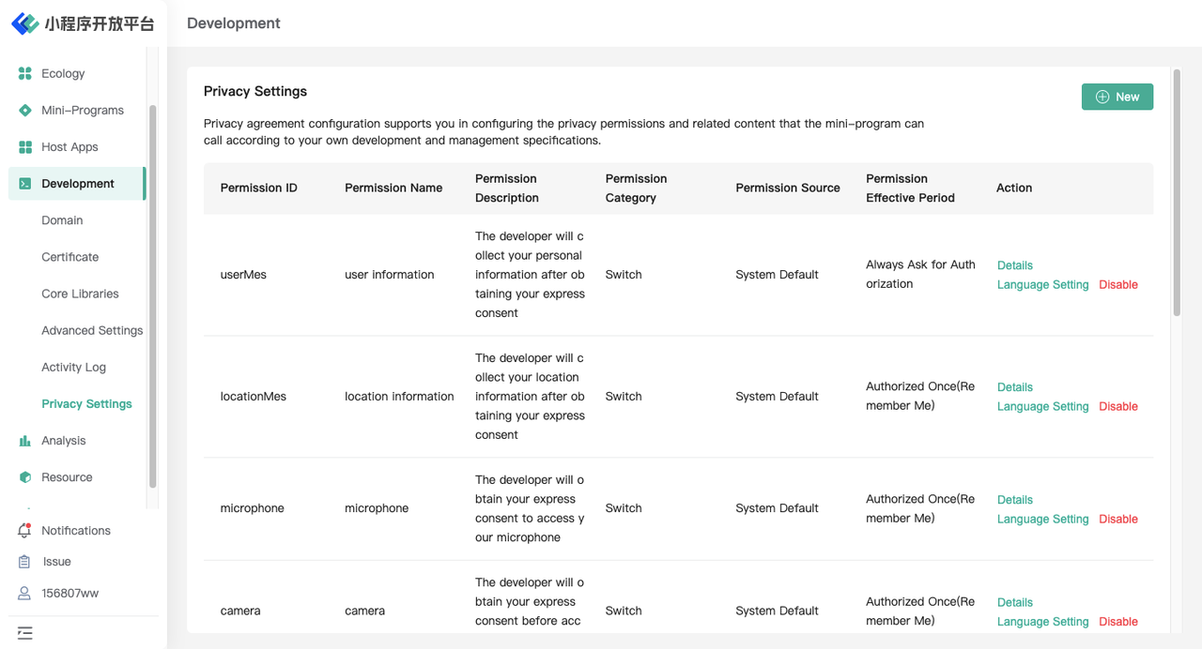Viewport: 1202px width, 649px height.
Task: Open Notifications via the bell icon
Action: 24,531
